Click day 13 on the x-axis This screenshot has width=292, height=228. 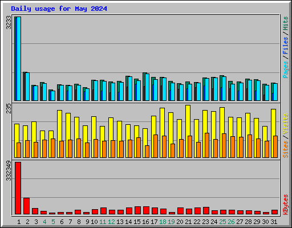(x=120, y=222)
